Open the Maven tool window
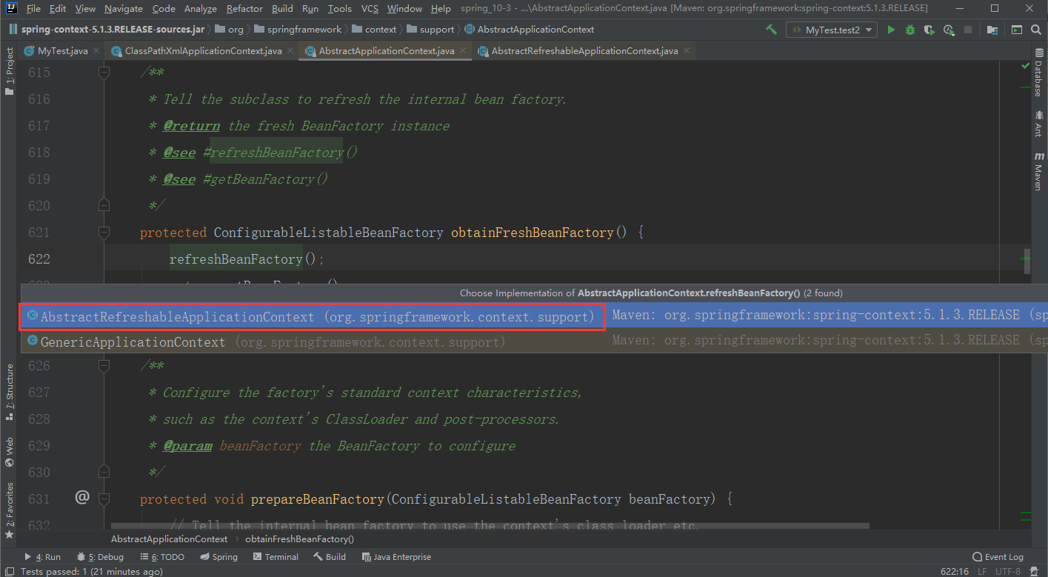Image resolution: width=1048 pixels, height=577 pixels. 1038,172
